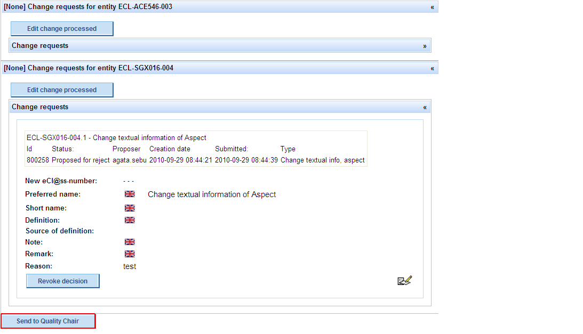The image size is (583, 334).
Task: Click the 'Proposed for reject' status value
Action: (x=81, y=160)
